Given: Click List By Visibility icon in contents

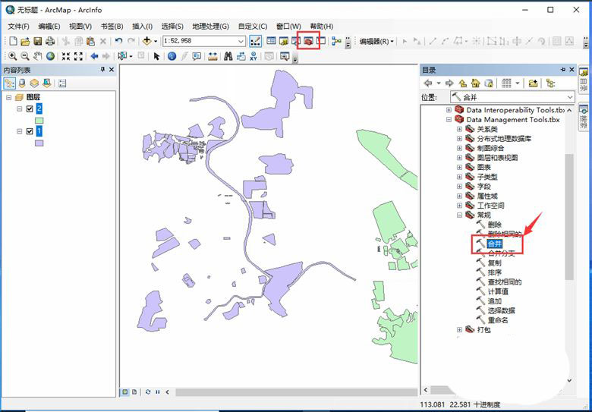Looking at the screenshot, I should point(34,83).
